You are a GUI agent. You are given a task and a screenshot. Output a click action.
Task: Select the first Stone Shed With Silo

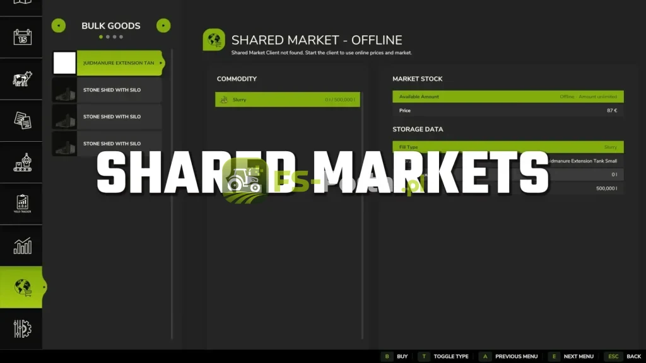[107, 89]
